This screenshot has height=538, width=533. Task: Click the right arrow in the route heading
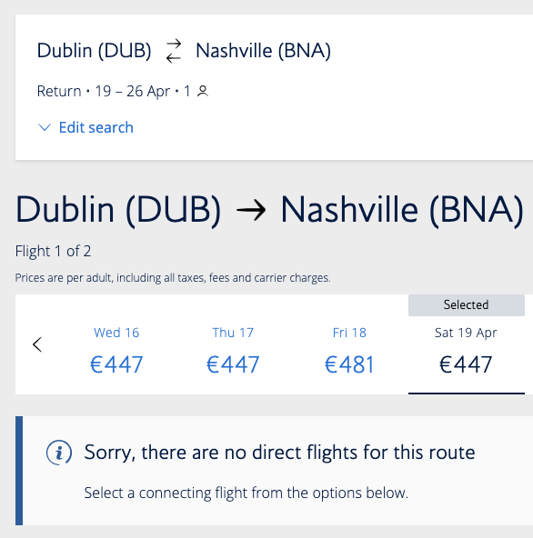[251, 210]
